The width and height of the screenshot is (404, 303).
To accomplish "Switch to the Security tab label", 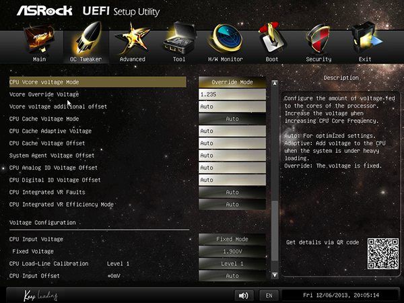I will [x=318, y=59].
